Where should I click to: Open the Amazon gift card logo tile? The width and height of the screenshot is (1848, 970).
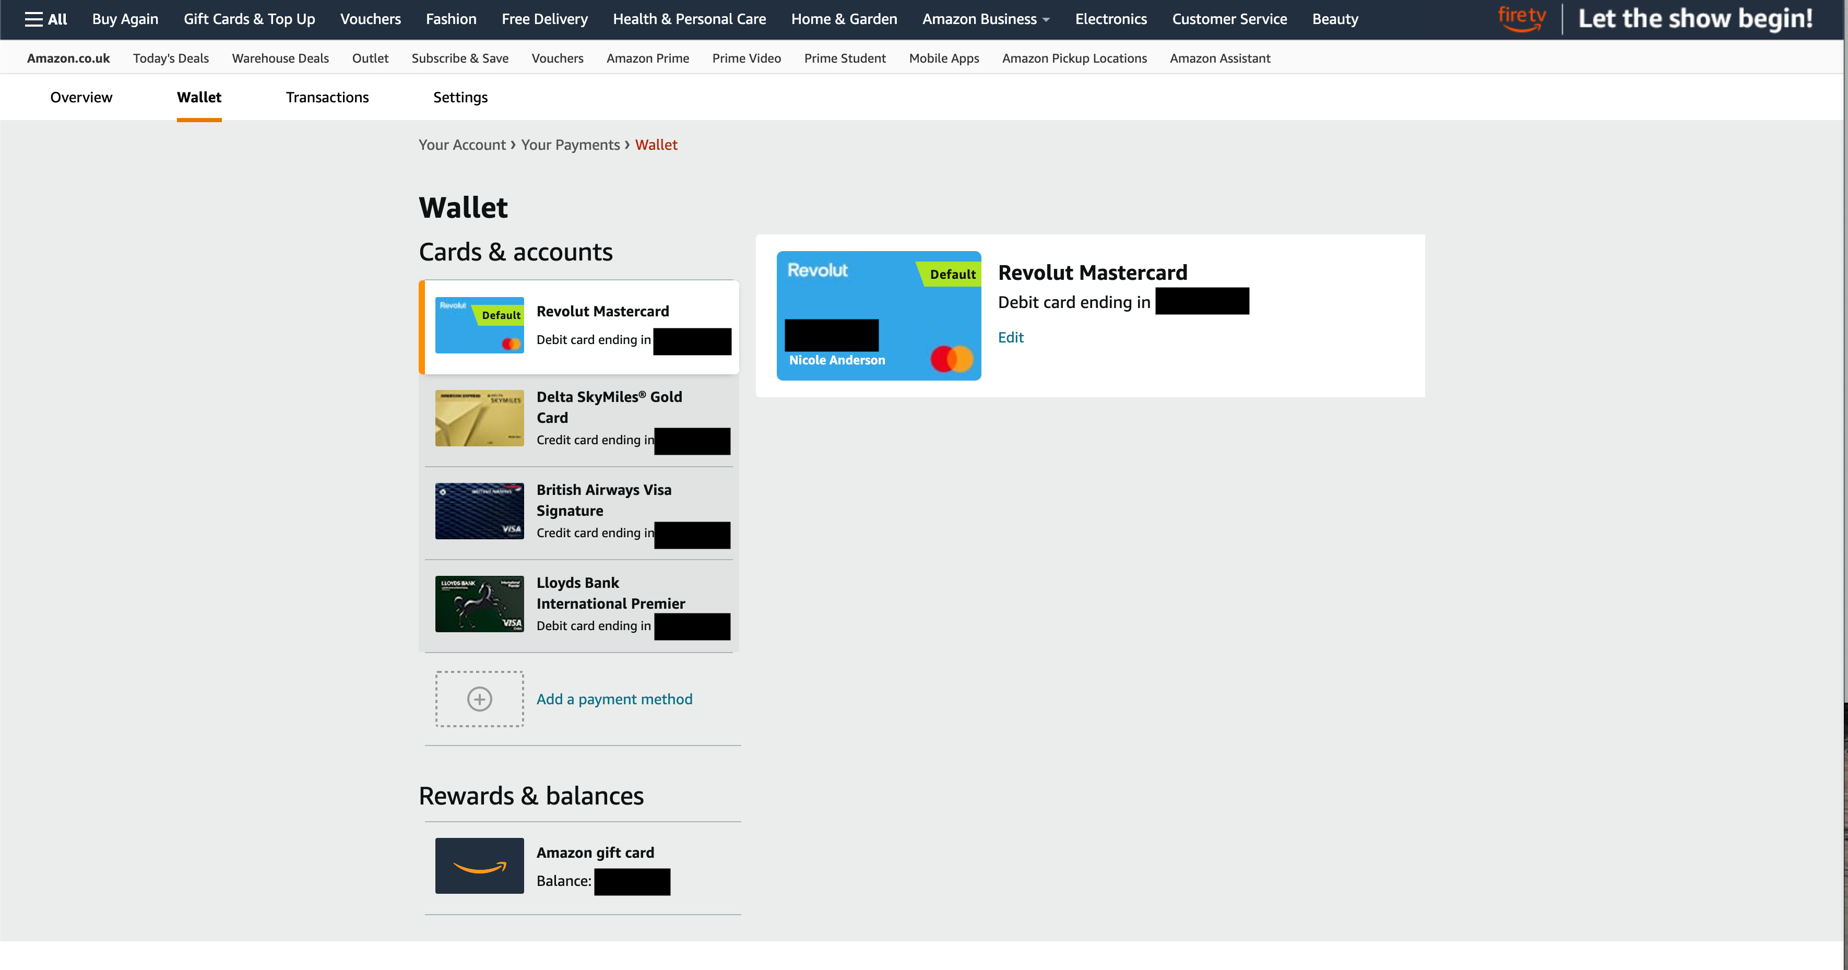[x=479, y=866]
